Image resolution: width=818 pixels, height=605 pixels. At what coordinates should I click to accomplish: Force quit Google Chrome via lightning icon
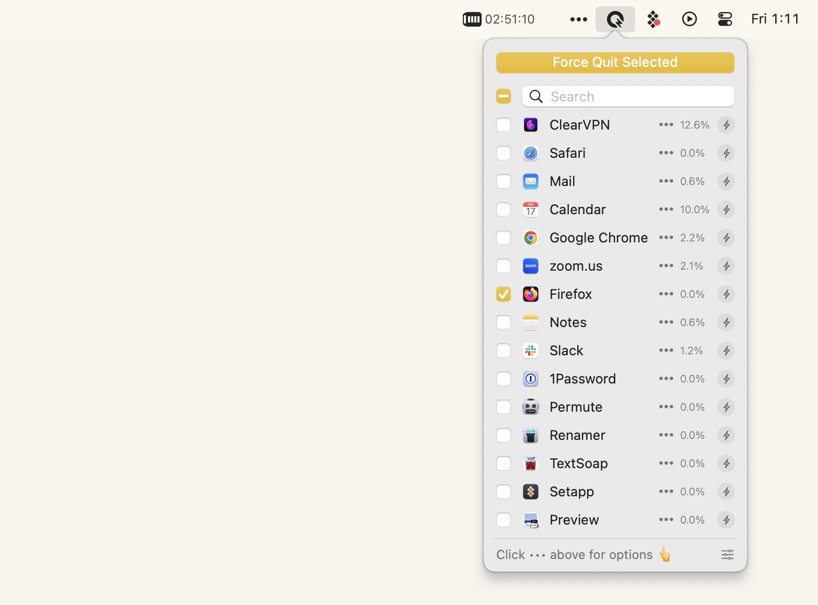[726, 238]
